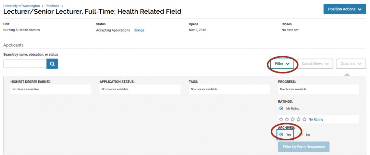The height and width of the screenshot is (155, 370).
Task: Select the second rating star
Action: [287, 120]
